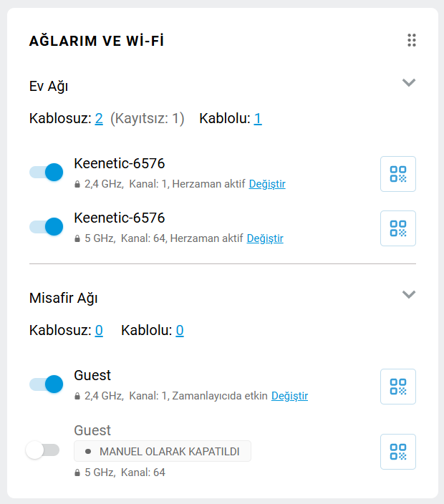Turn off Keenetic-6576 5 GHz Wi-Fi switch
The width and height of the screenshot is (444, 504).
(47, 226)
